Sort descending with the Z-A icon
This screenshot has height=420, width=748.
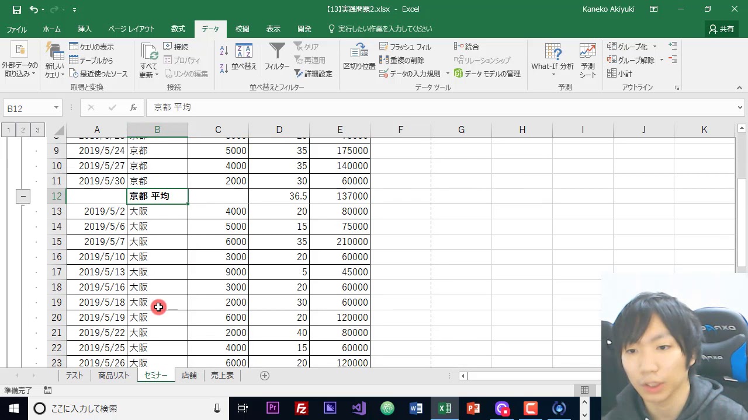[224, 69]
